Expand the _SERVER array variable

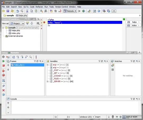[x=47, y=81]
